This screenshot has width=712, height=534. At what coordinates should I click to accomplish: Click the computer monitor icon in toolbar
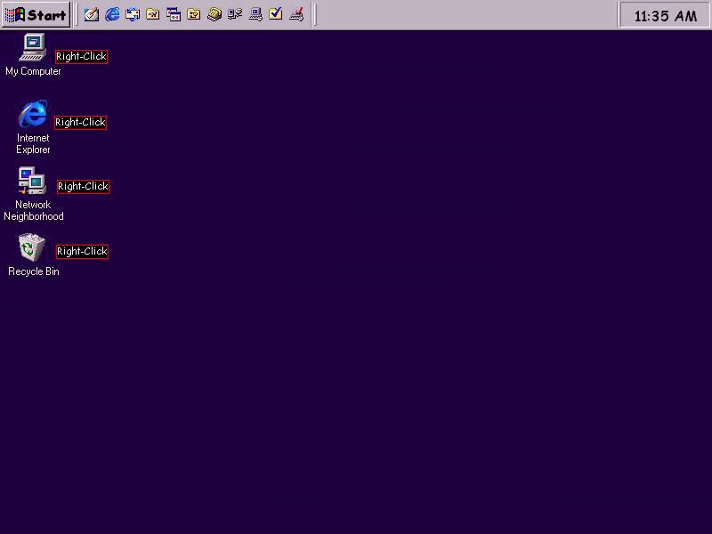click(x=255, y=14)
